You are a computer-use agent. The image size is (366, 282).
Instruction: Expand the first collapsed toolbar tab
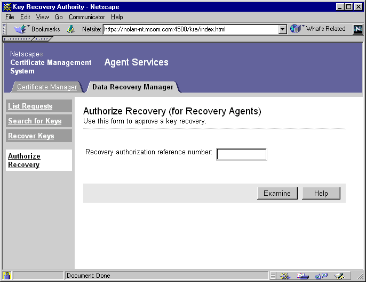[x=18, y=39]
